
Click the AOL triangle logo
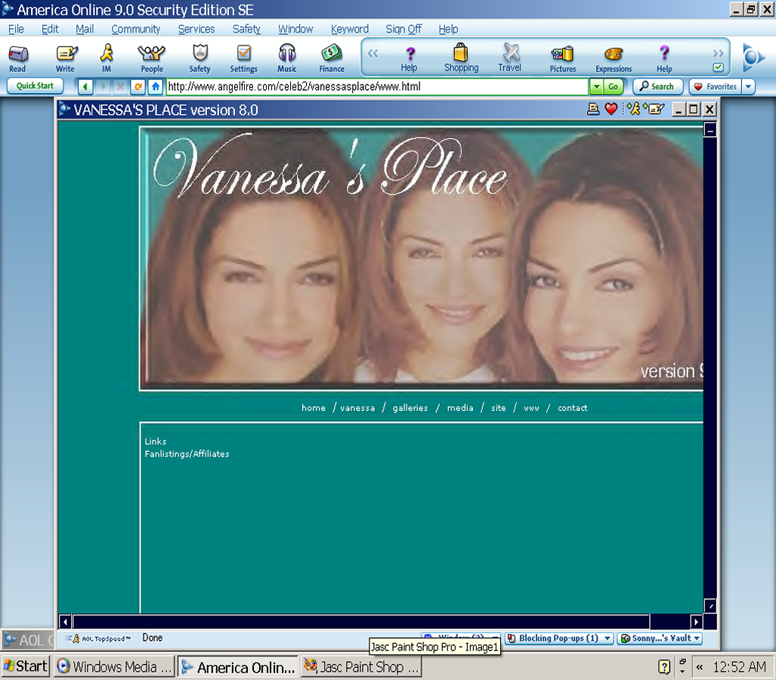click(x=753, y=57)
